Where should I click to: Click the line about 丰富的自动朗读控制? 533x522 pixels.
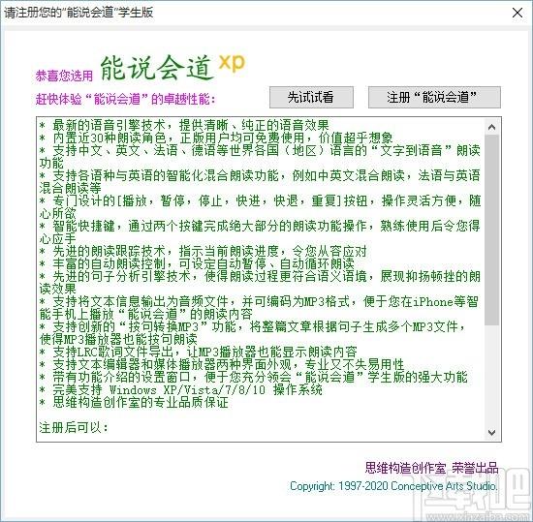pyautogui.click(x=197, y=263)
